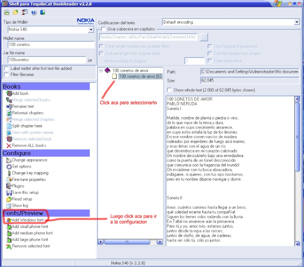Click the Show log icon
This screenshot has width=304, height=267.
[x=9, y=206]
